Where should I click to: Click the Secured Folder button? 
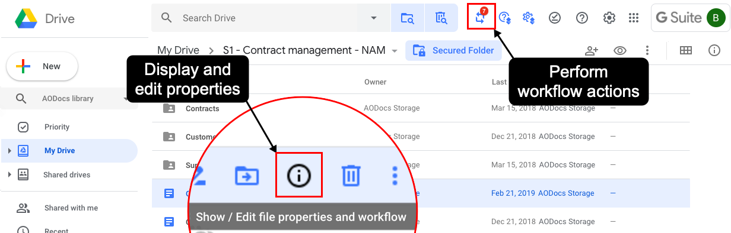click(x=454, y=50)
